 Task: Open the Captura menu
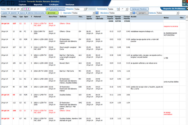[x=23, y=5]
